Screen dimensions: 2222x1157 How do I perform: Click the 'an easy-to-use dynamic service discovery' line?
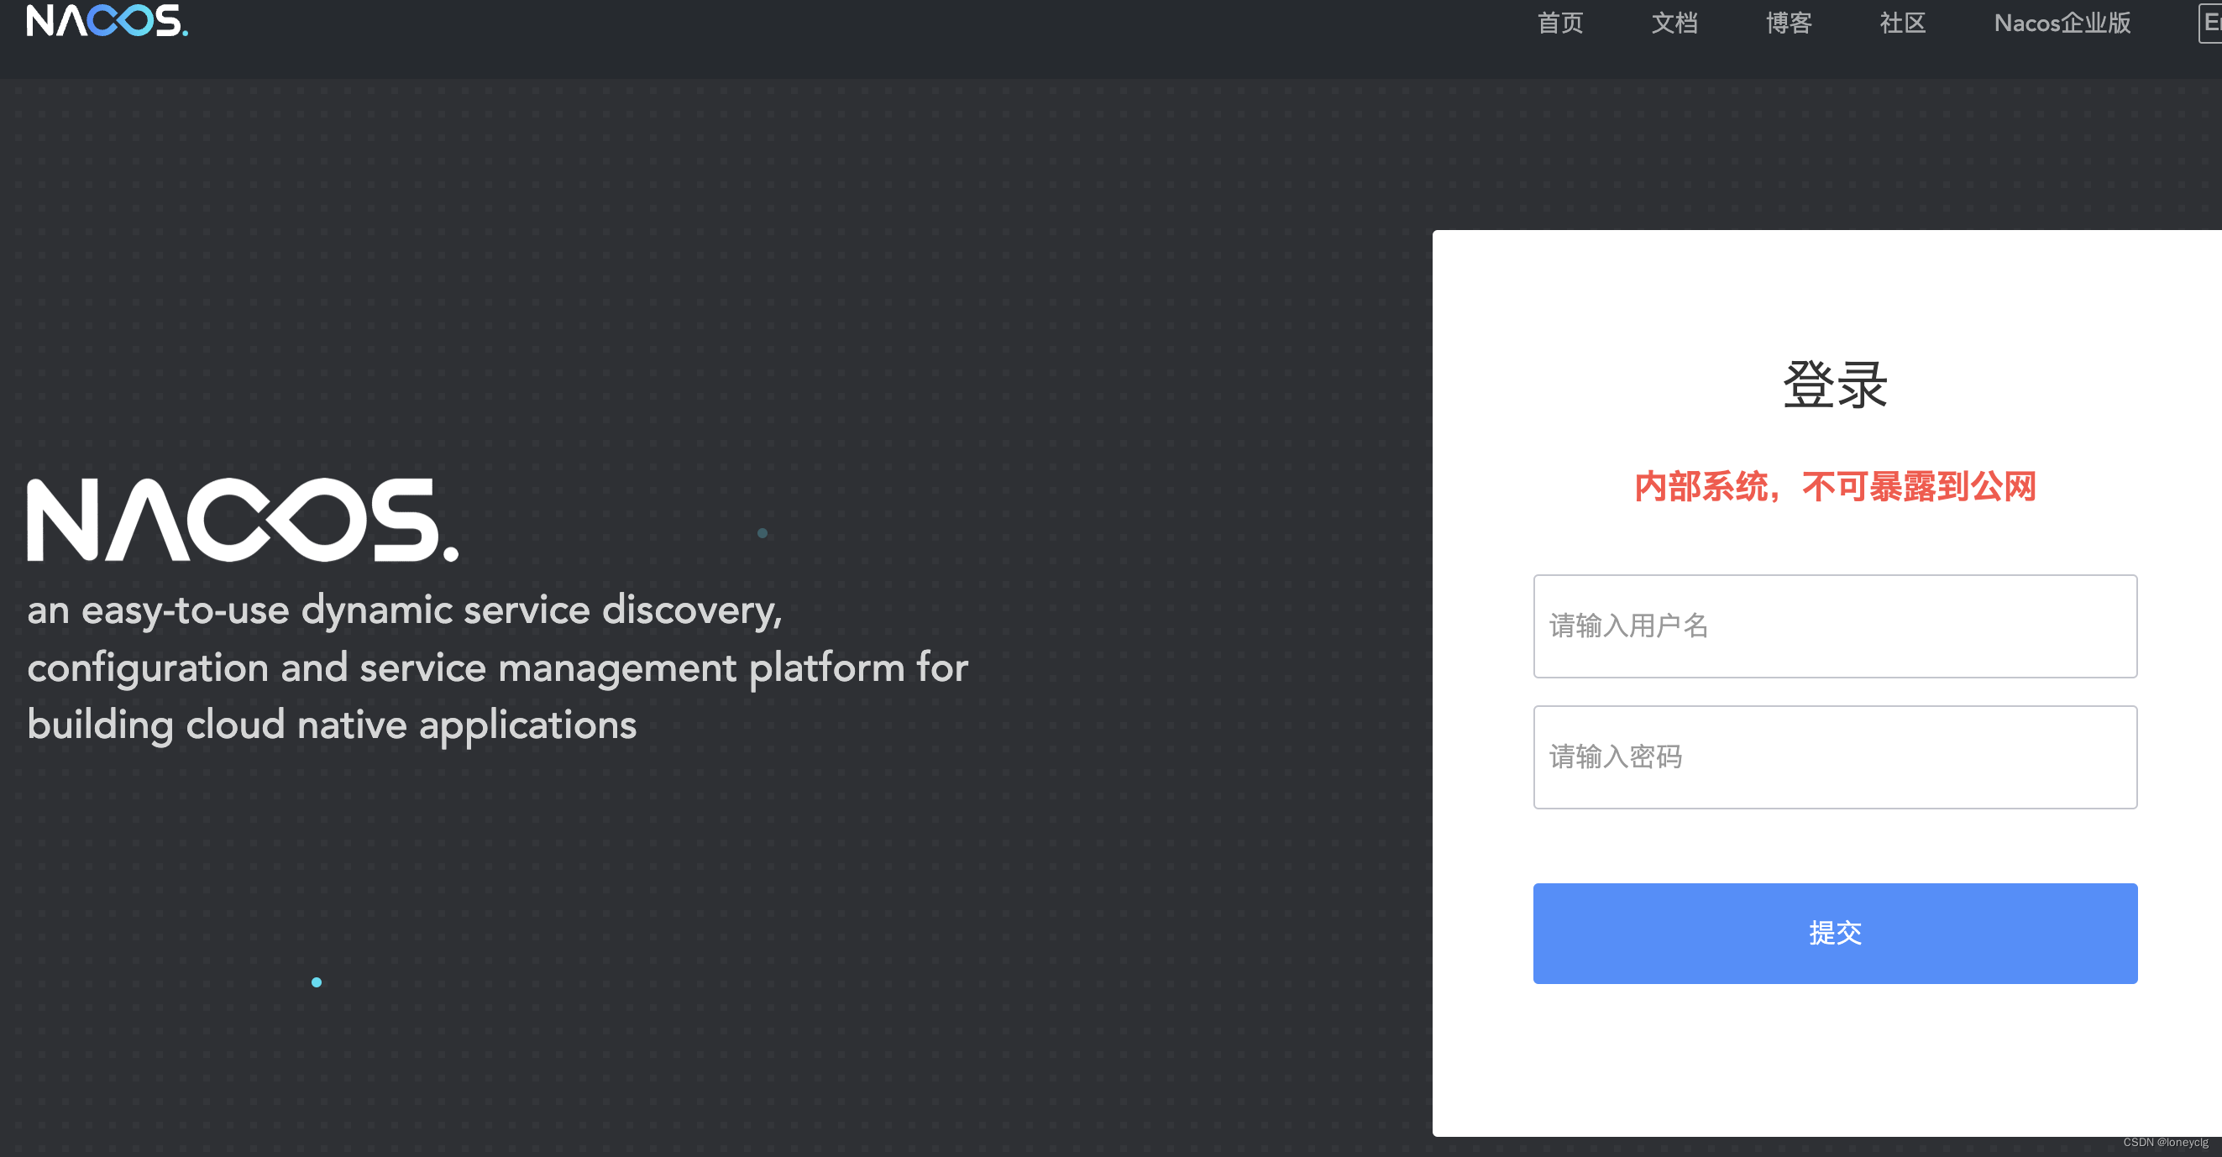pos(404,610)
